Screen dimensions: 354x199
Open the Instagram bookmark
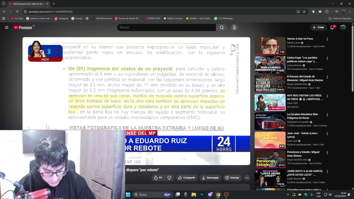pyautogui.click(x=61, y=19)
